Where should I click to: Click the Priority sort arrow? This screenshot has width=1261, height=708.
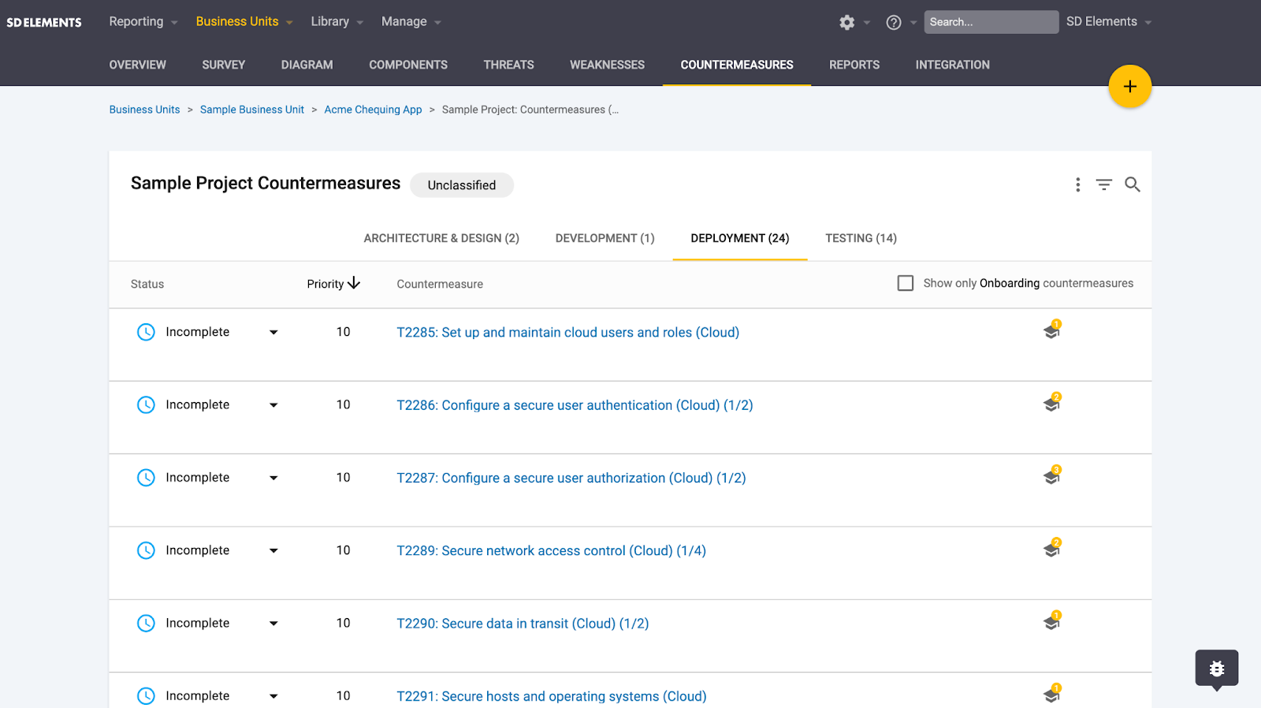(354, 283)
